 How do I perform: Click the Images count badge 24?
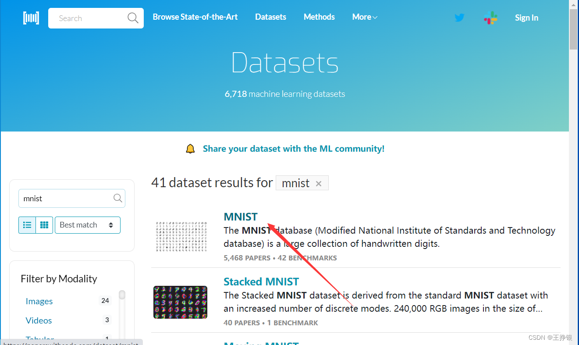click(105, 301)
